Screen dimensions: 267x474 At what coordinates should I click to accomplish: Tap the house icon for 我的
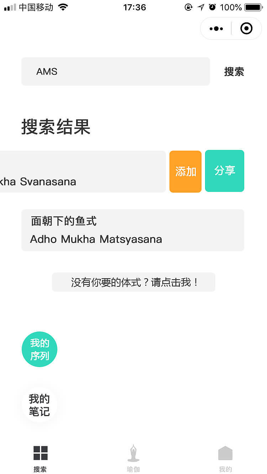pos(225,452)
